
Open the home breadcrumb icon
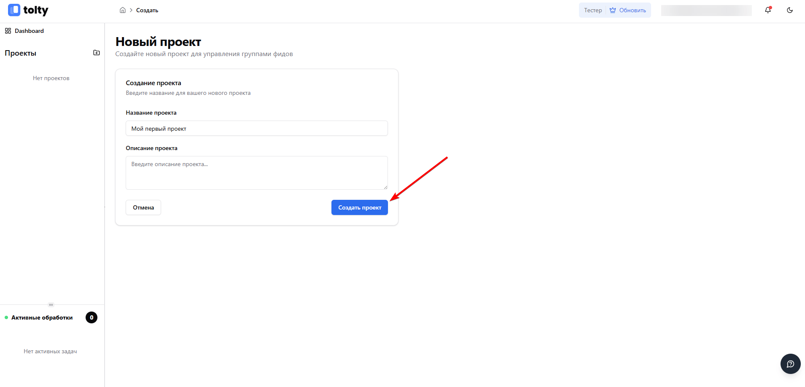[x=123, y=10]
